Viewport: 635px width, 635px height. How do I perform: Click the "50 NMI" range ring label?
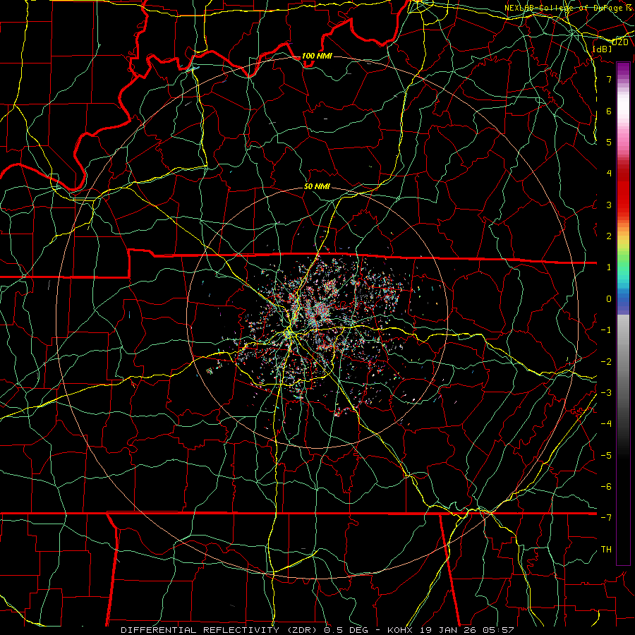click(x=317, y=186)
